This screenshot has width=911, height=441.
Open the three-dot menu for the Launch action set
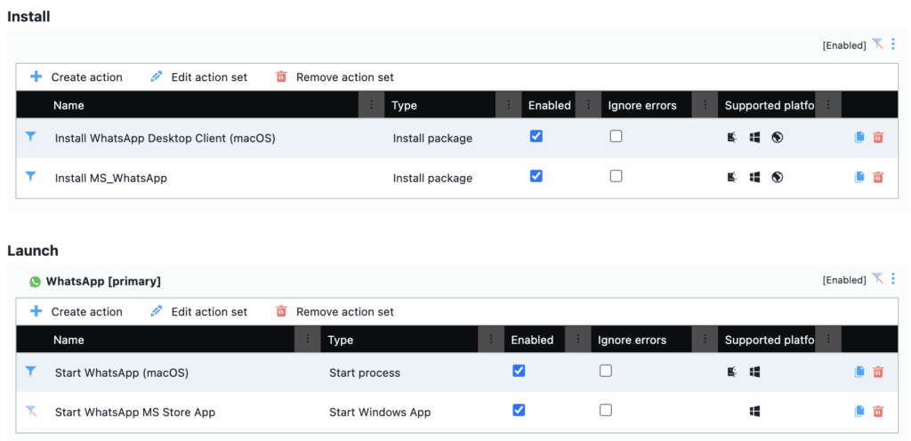[x=893, y=279]
